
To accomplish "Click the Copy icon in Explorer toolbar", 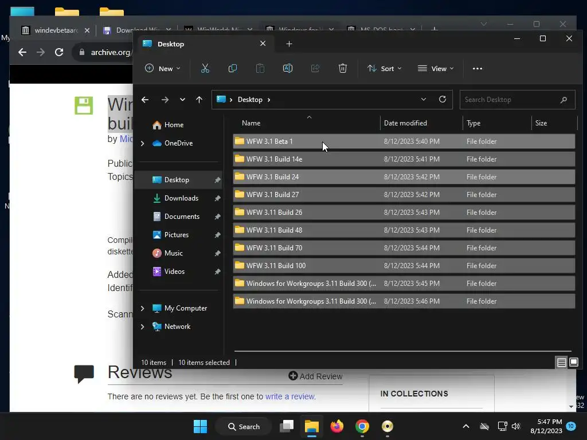I will [x=233, y=69].
